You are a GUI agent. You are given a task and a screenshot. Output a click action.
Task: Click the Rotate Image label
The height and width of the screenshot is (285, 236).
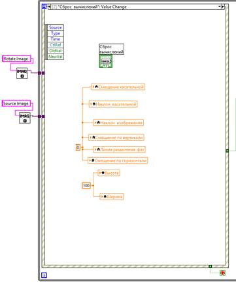click(x=16, y=59)
